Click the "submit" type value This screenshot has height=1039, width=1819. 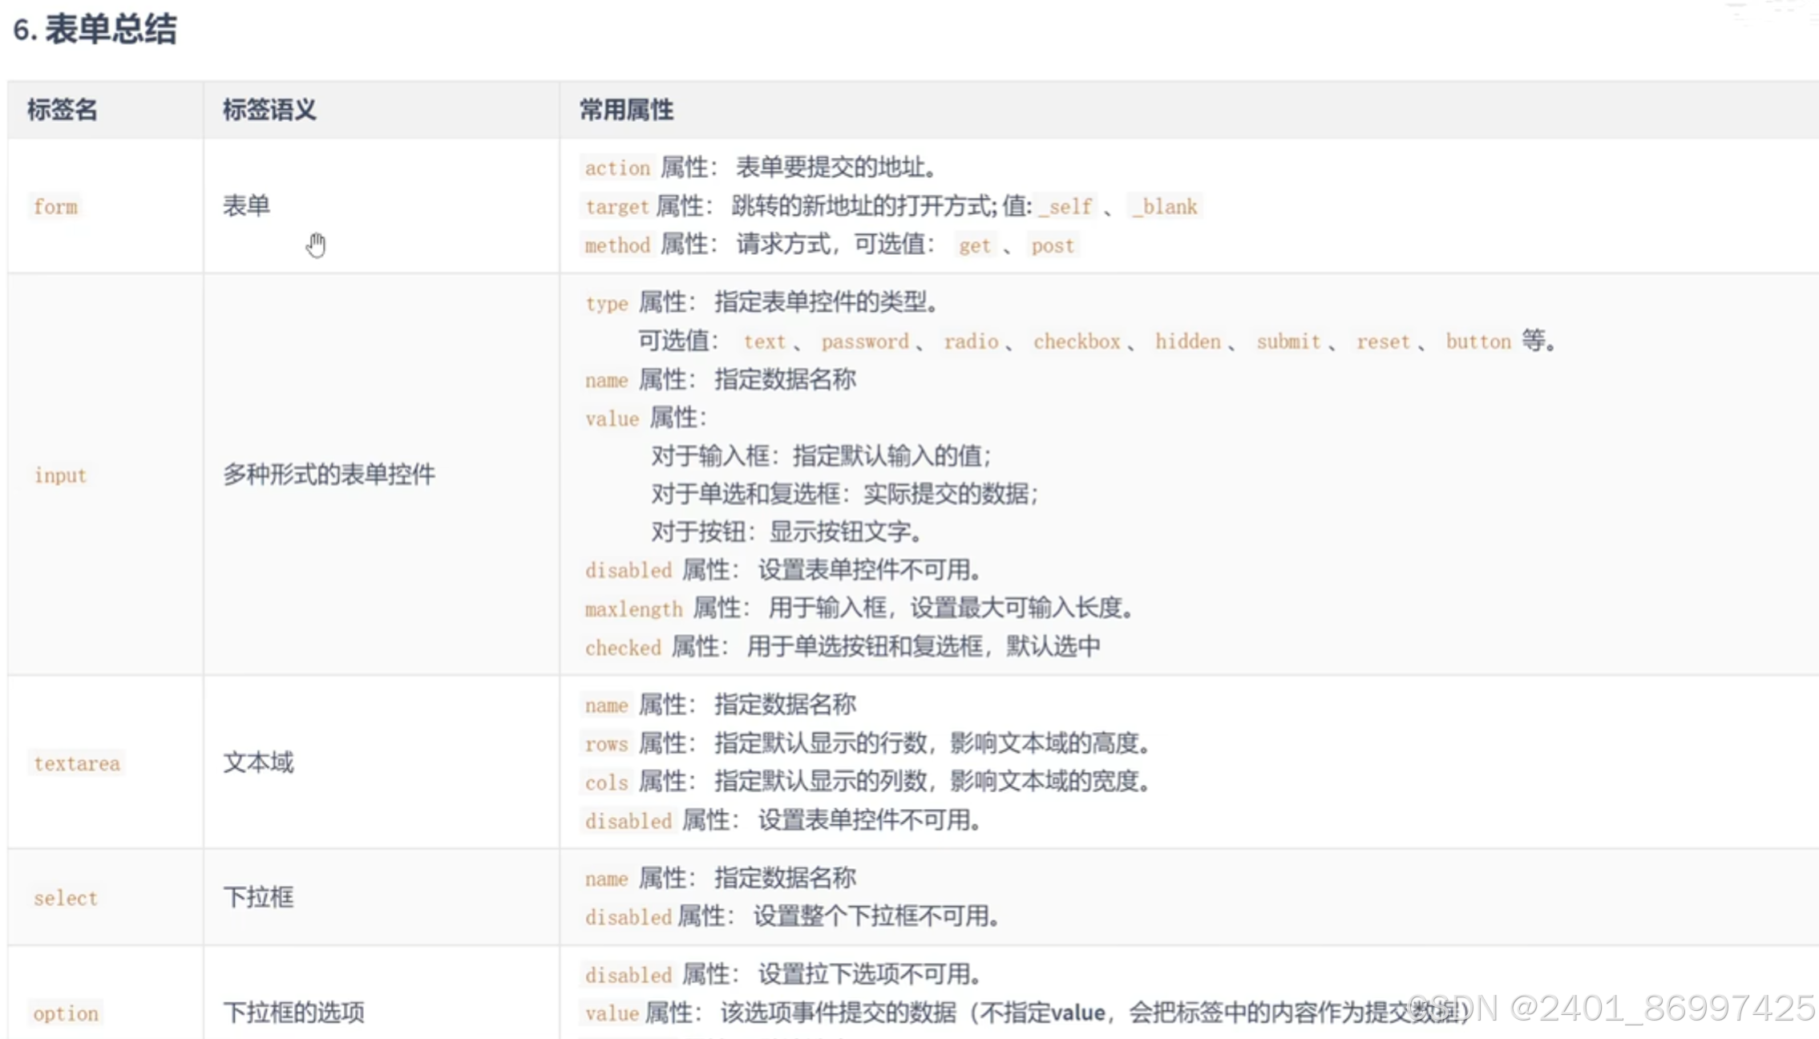(x=1287, y=342)
